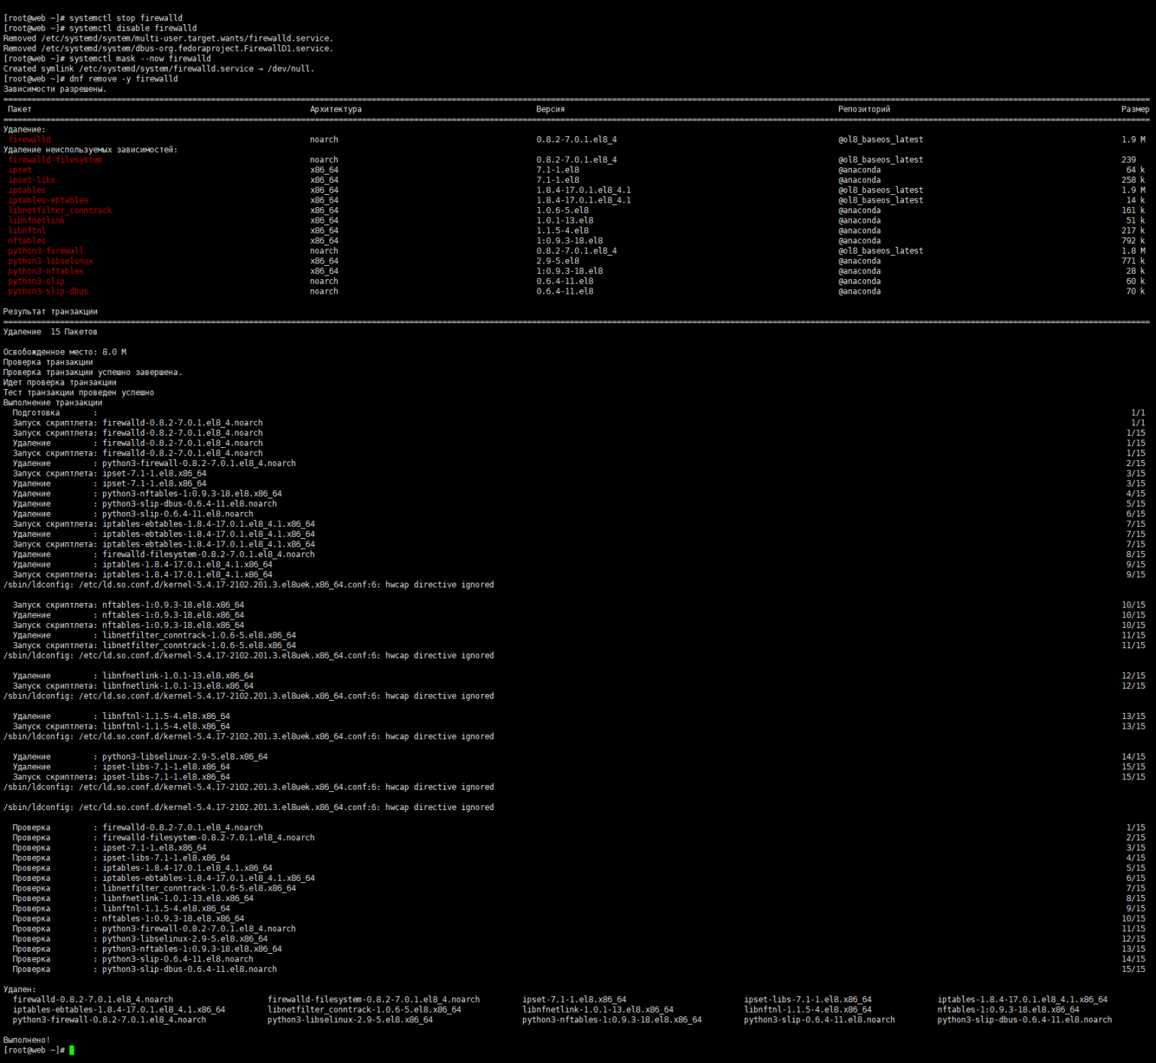Click the Выполнено! completion message
The width and height of the screenshot is (1156, 1063).
[x=26, y=1037]
